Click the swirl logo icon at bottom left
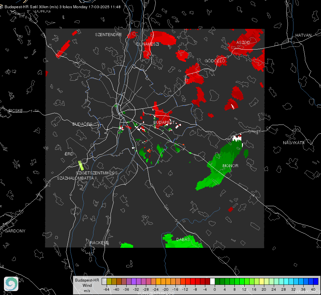 [11, 284]
